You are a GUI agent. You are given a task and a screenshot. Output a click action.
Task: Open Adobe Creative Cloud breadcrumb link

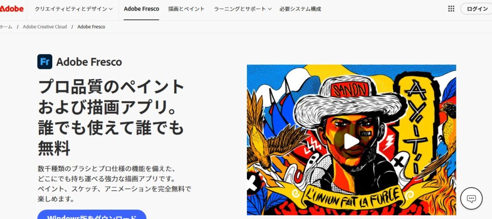45,27
